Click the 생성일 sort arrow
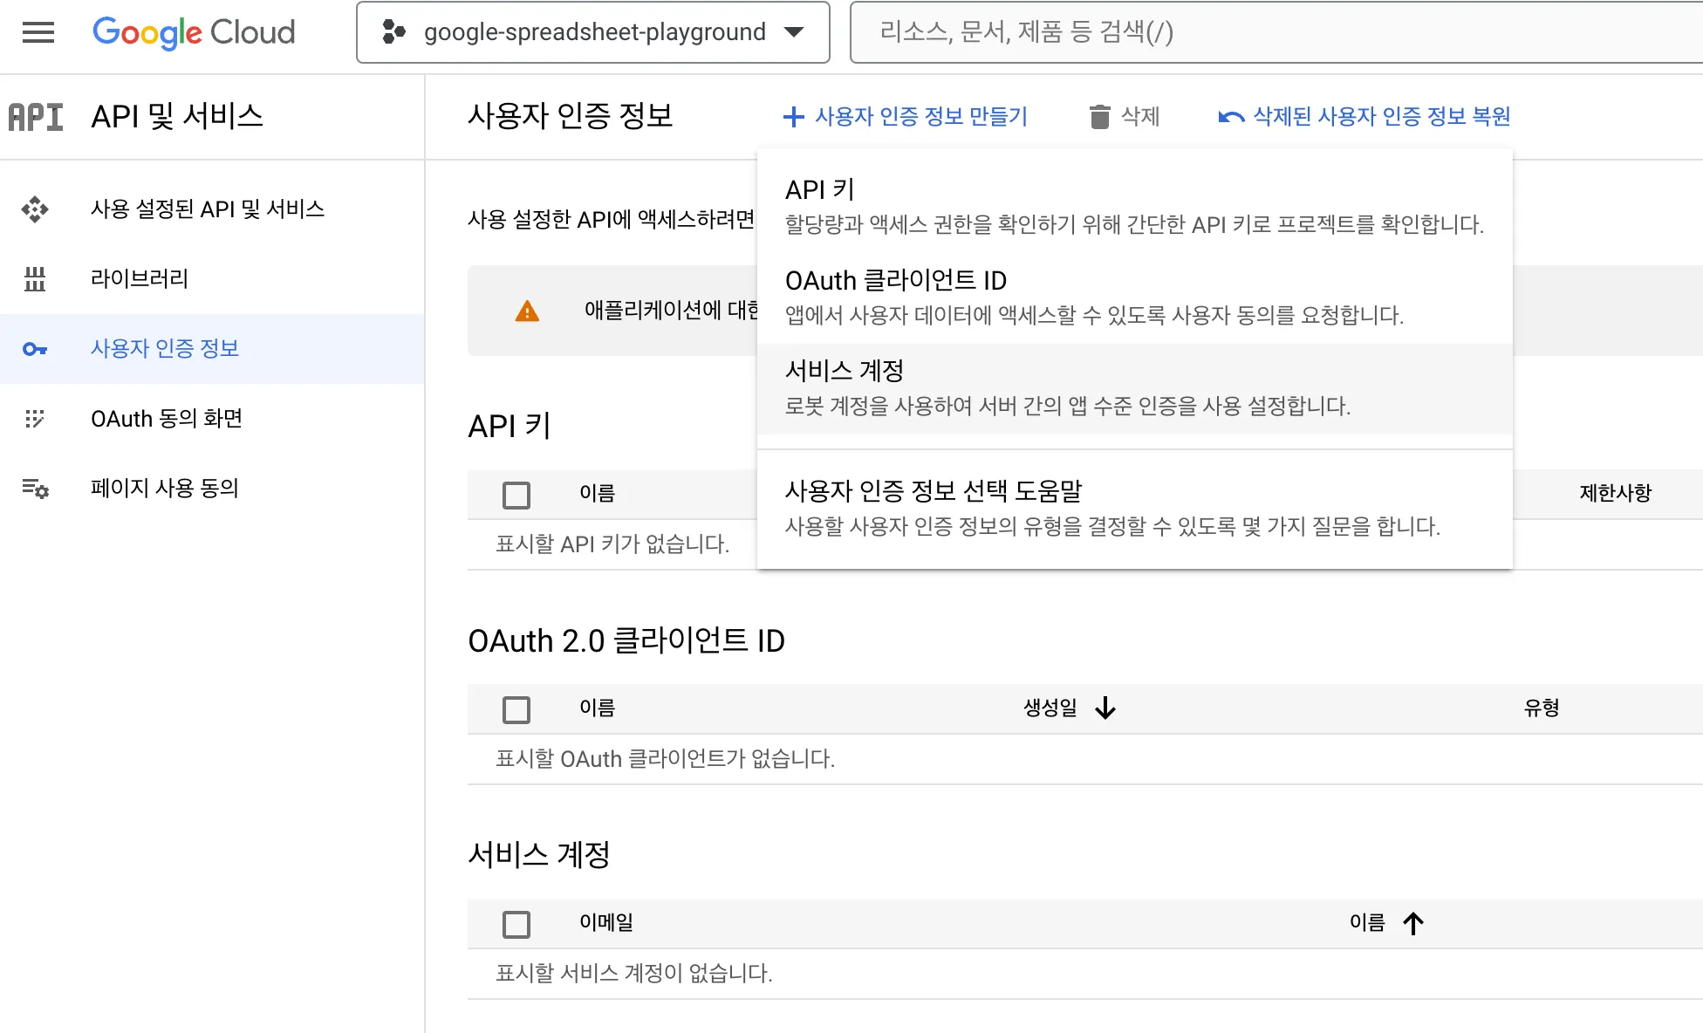Screen dimensions: 1703x1033 (1106, 708)
